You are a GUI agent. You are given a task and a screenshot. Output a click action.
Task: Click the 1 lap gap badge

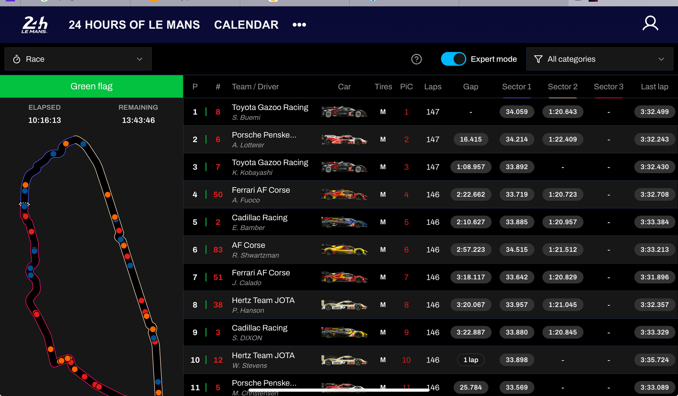pos(471,360)
